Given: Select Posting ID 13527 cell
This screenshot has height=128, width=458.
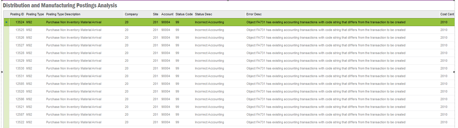Looking at the screenshot, I should (x=20, y=45).
